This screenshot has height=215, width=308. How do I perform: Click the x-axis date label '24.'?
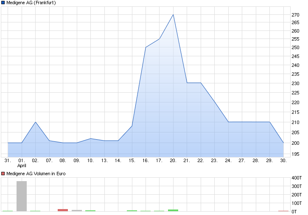click(x=228, y=160)
